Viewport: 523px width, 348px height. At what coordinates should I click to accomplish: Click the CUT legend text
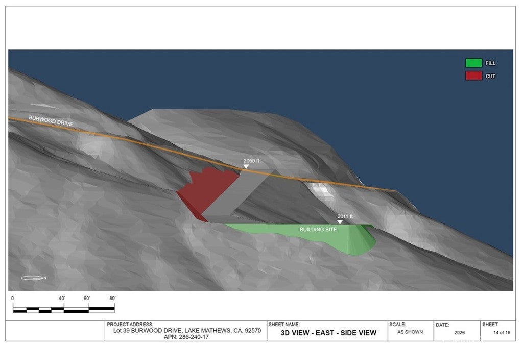[x=490, y=76]
